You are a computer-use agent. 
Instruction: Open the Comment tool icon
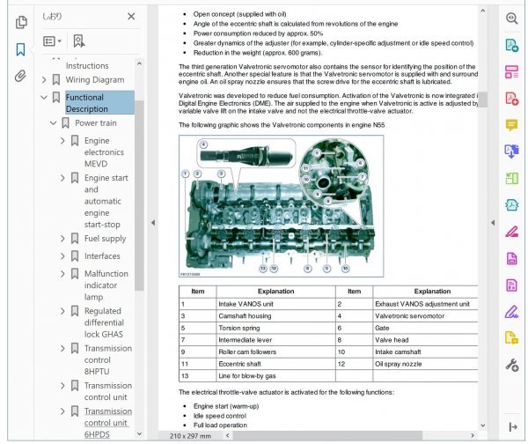point(512,125)
